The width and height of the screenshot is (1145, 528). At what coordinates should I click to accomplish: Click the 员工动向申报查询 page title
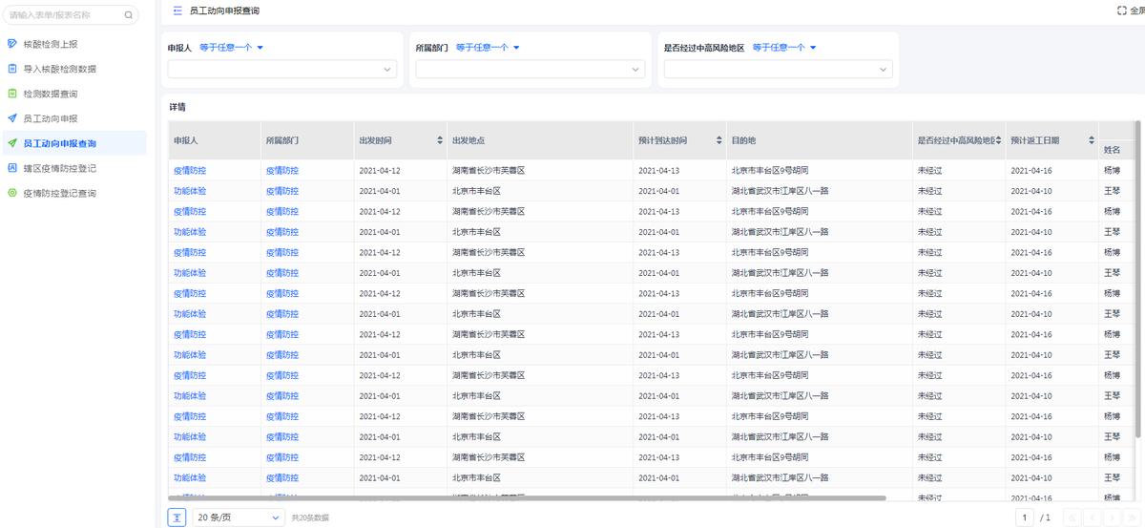224,11
